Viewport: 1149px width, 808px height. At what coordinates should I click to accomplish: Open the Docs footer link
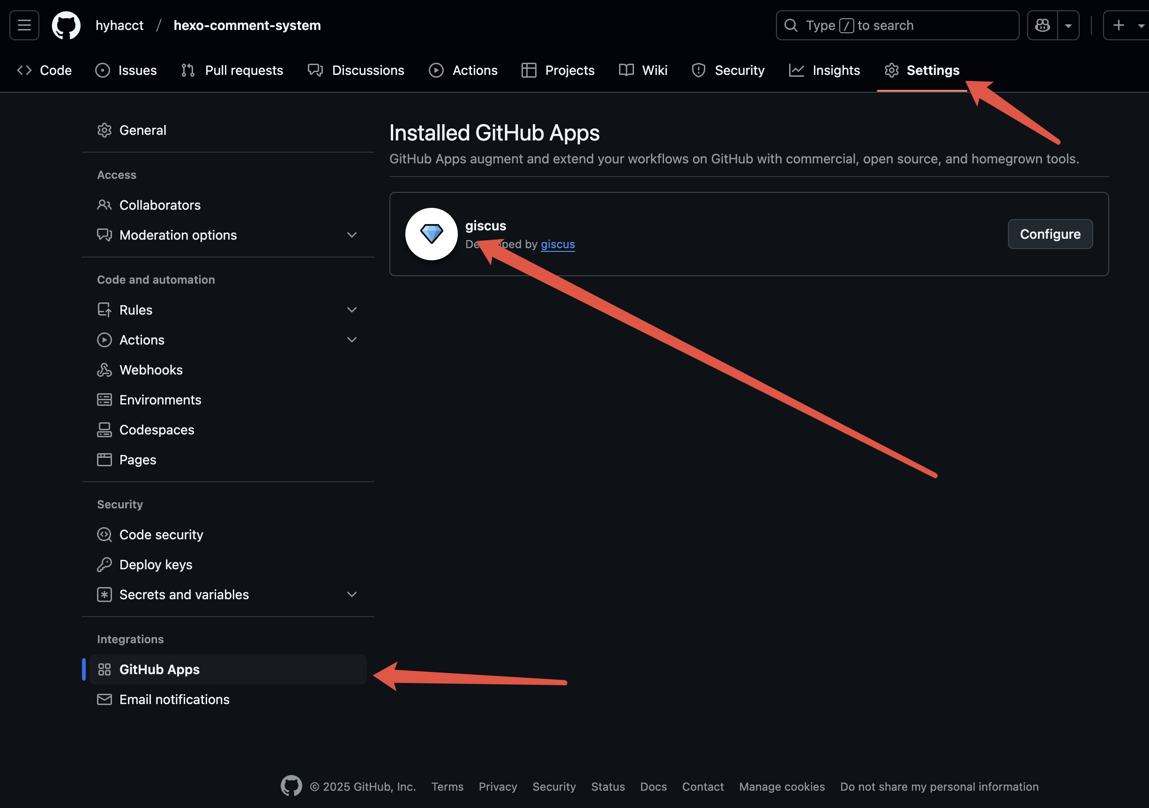(x=653, y=786)
